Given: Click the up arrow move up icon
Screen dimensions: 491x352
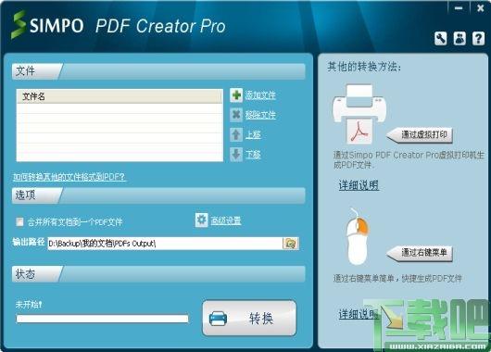Looking at the screenshot, I should 236,134.
